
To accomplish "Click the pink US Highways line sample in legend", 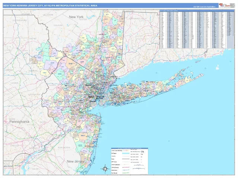I will tap(126, 167).
